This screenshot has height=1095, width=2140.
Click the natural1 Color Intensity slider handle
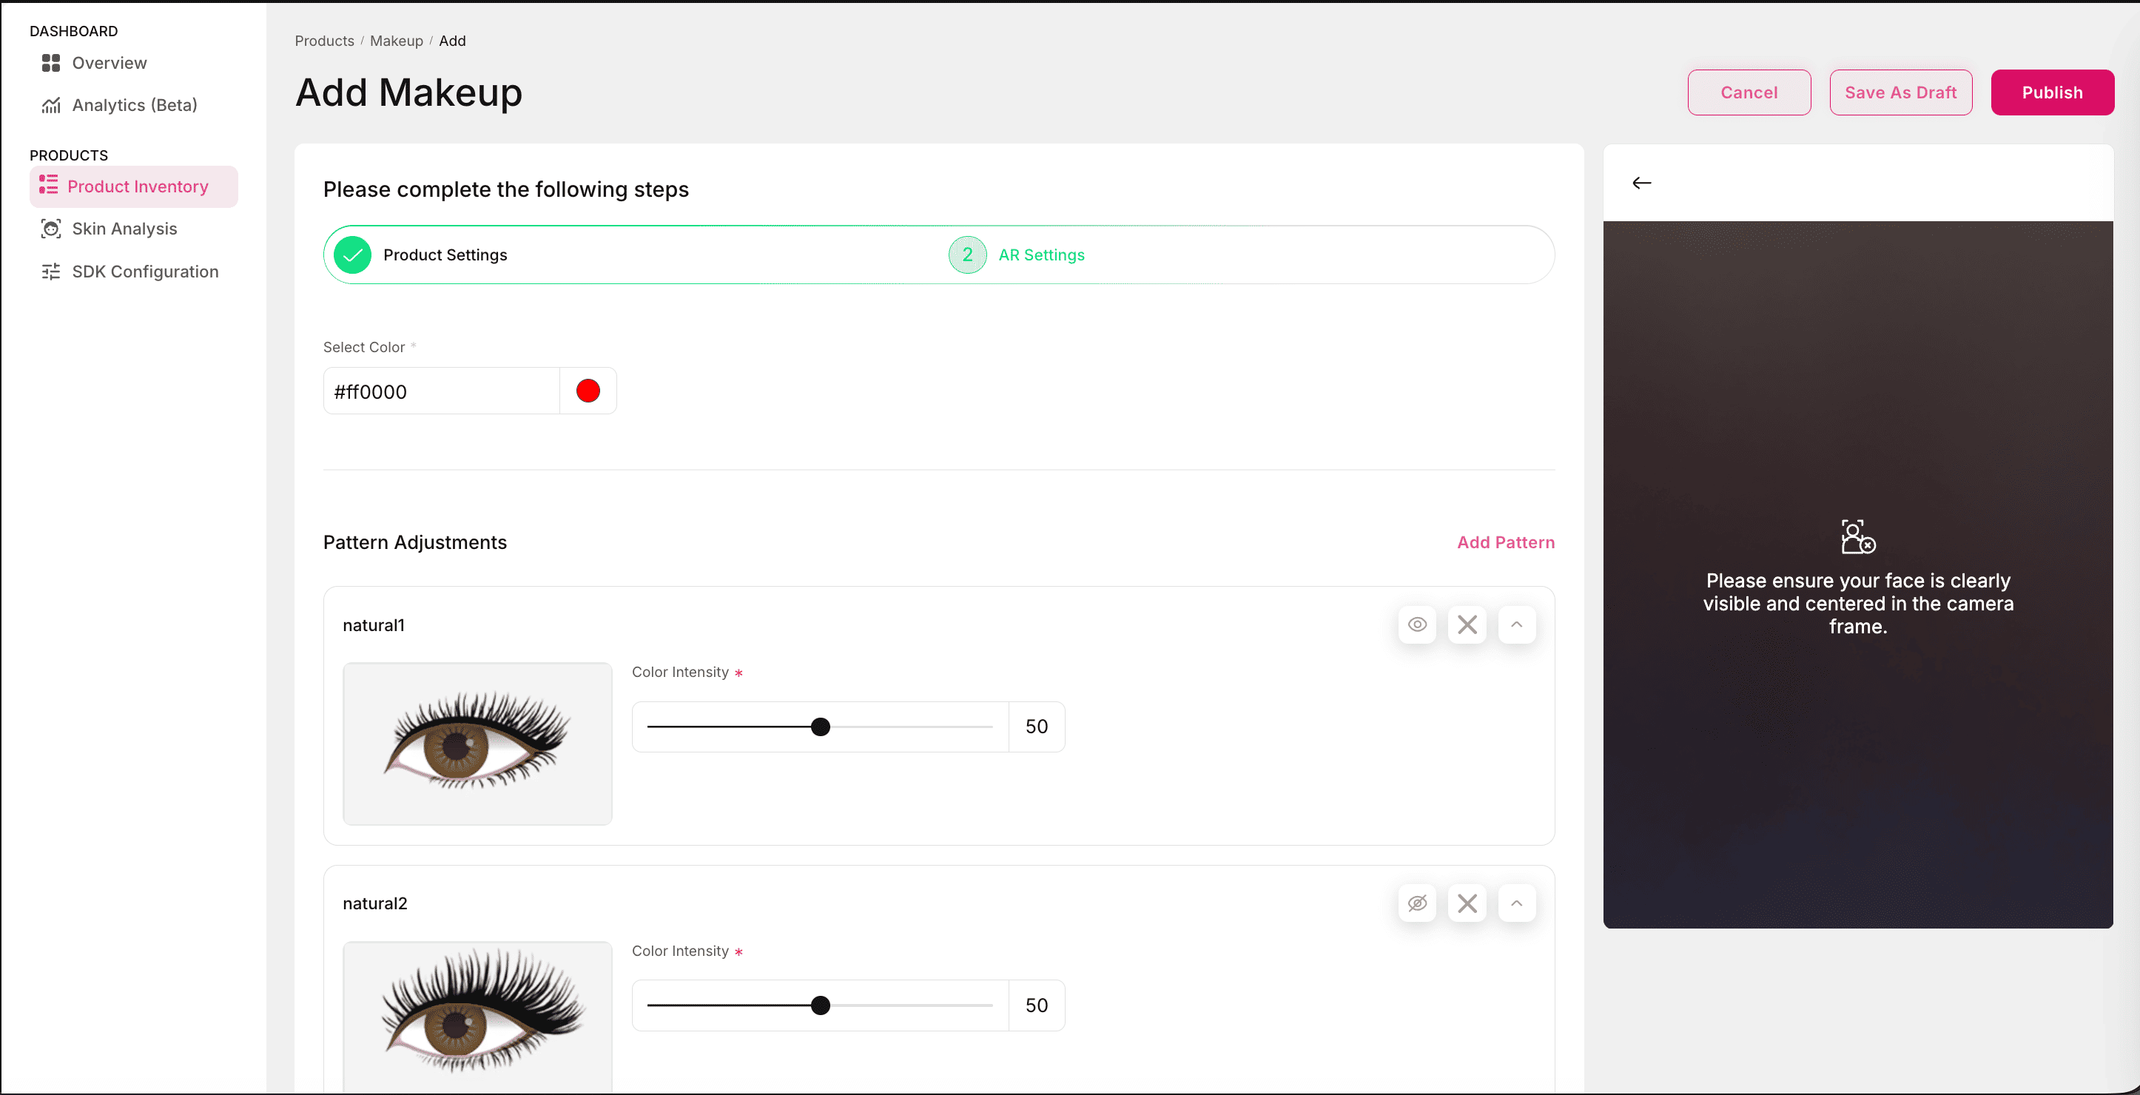coord(821,727)
